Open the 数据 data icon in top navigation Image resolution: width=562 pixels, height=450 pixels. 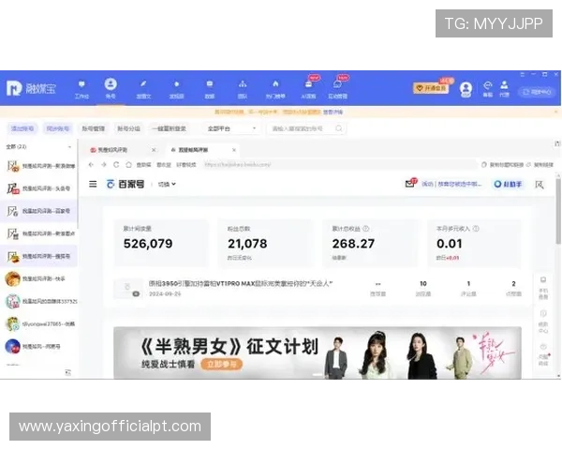click(210, 84)
